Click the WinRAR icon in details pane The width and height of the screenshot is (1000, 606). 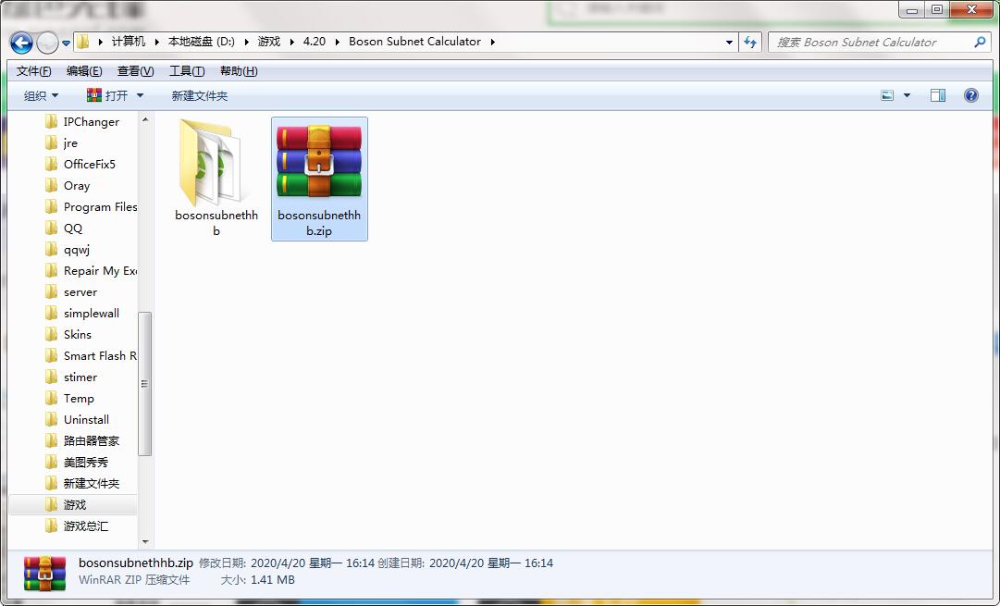[44, 572]
